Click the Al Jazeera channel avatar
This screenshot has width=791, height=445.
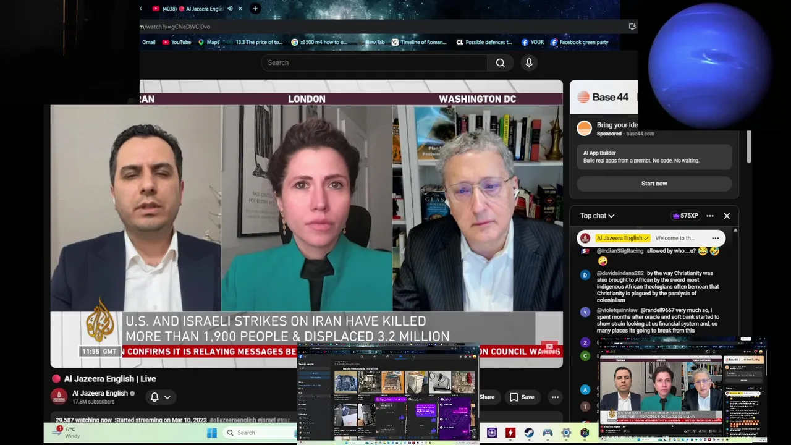(59, 397)
